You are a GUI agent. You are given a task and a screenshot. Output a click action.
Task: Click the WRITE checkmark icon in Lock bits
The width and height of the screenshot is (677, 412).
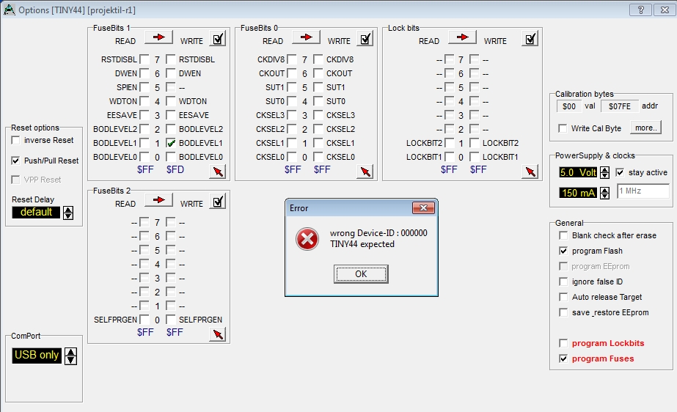pyautogui.click(x=530, y=39)
